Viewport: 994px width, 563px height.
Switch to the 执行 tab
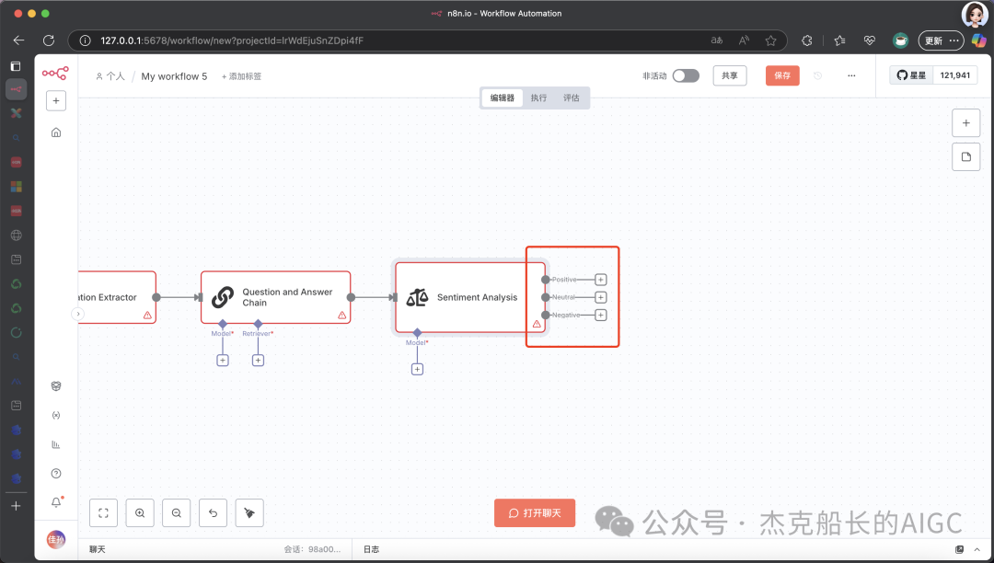[538, 98]
